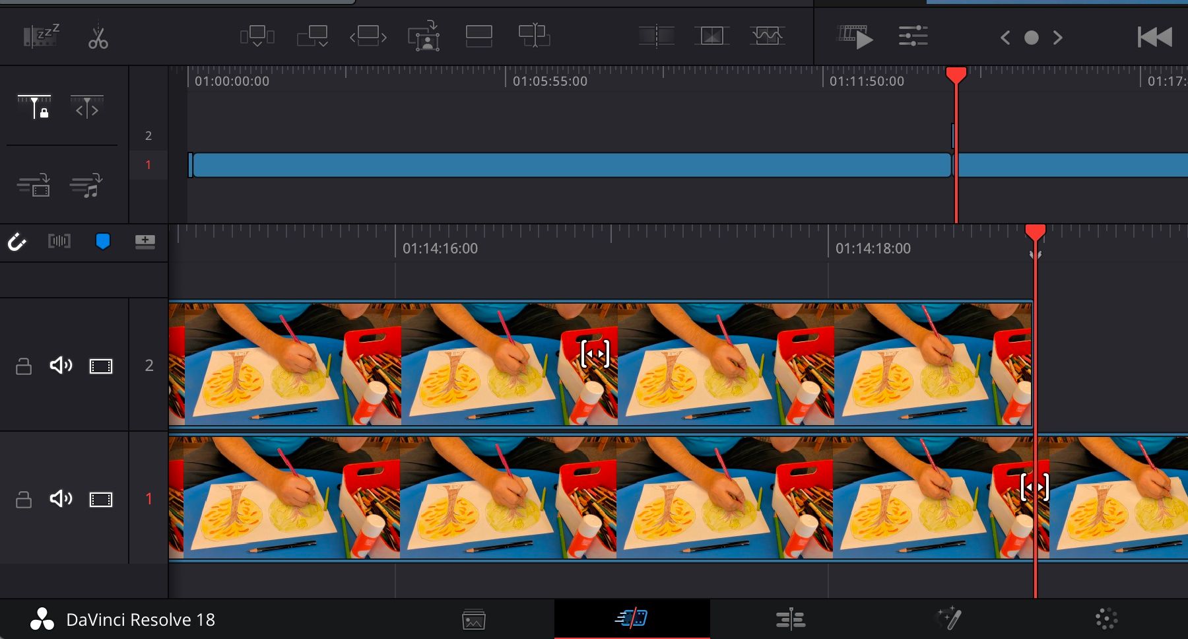Image resolution: width=1188 pixels, height=639 pixels.
Task: Click 01:14:18:00 on the lower ruler
Action: 873,249
